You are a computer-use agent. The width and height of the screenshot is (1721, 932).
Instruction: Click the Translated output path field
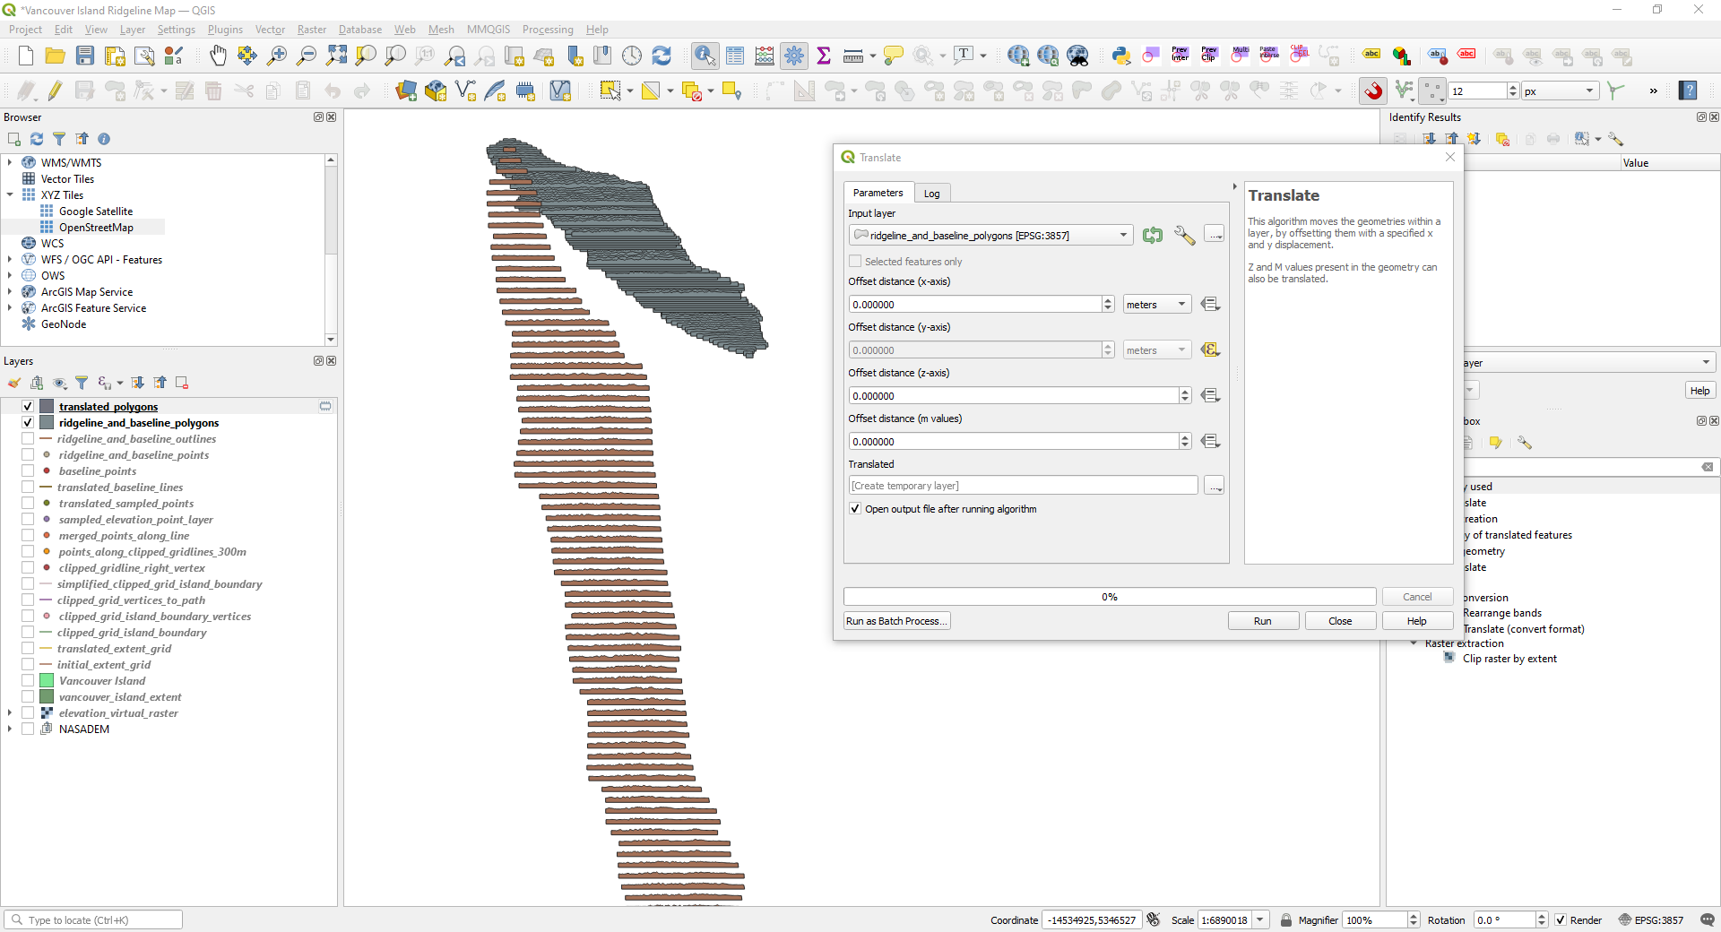click(x=1022, y=486)
